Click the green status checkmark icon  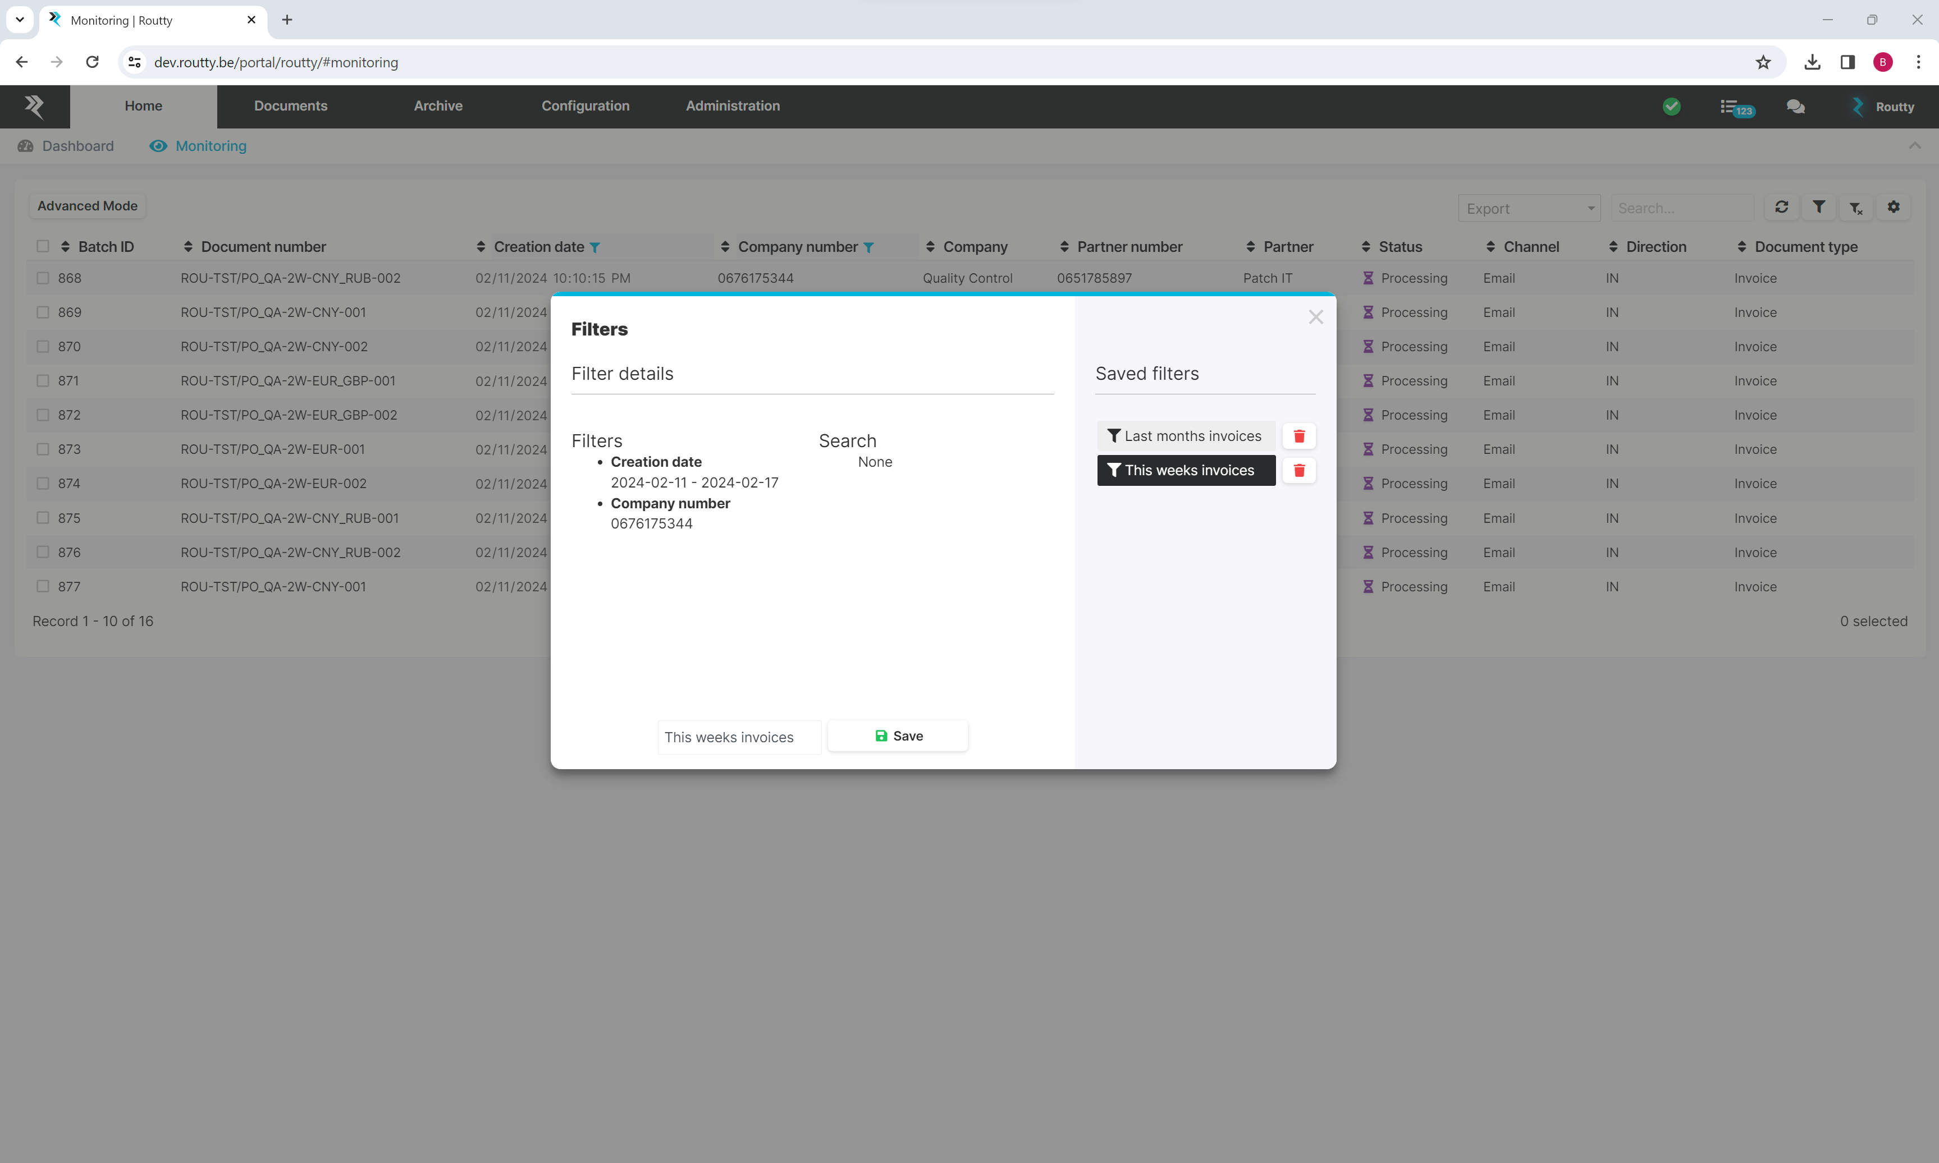[x=1671, y=107]
